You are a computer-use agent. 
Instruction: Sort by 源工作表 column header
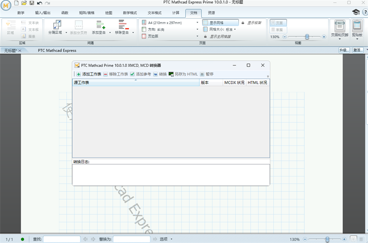[x=136, y=82]
